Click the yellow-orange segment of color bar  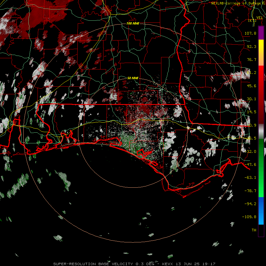(261, 53)
